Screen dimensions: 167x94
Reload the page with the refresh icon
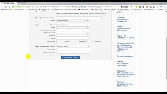pos(10,7)
